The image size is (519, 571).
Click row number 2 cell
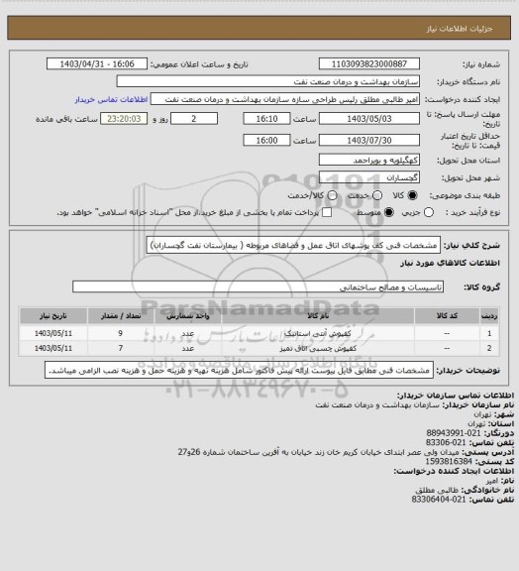point(489,348)
